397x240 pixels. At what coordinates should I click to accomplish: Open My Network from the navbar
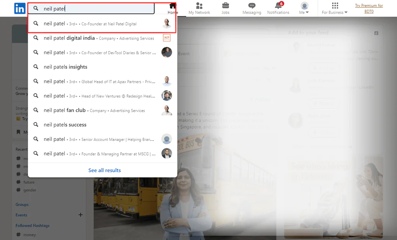(199, 9)
